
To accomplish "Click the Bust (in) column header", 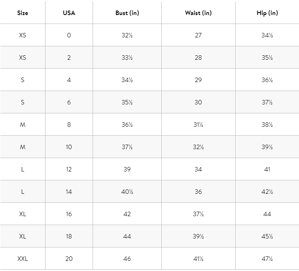I will coord(127,13).
